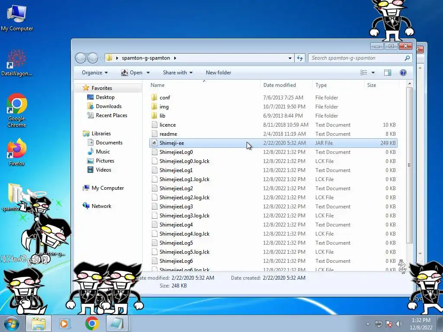
Task: Open the dropdown arrow beside Open
Action: pos(148,73)
